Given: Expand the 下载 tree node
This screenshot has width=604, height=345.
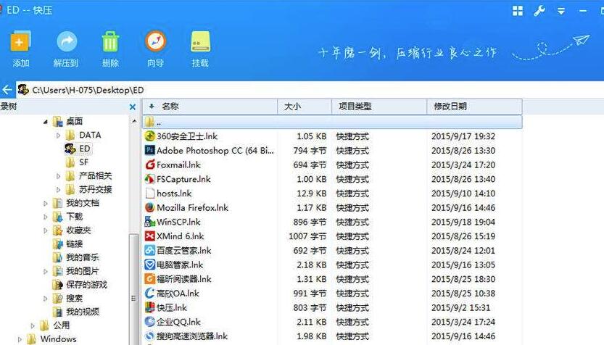Looking at the screenshot, I should (x=46, y=217).
